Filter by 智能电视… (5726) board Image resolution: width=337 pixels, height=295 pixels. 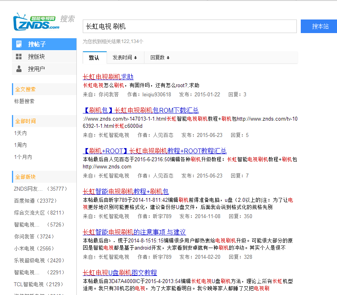39,225
